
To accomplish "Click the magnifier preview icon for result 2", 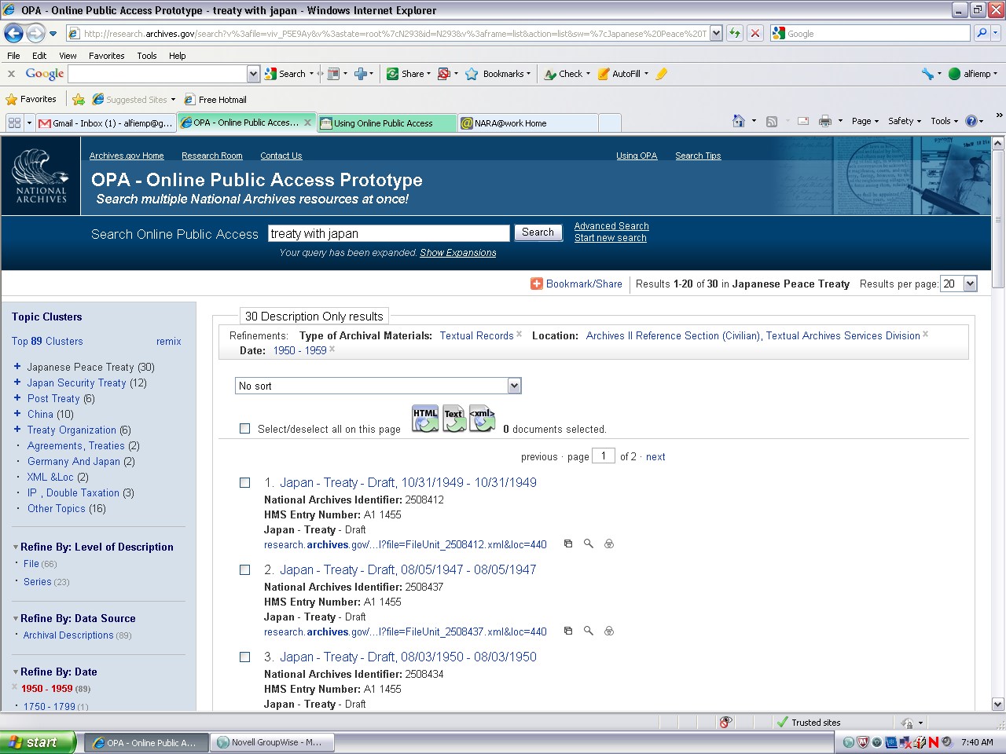I will (588, 631).
